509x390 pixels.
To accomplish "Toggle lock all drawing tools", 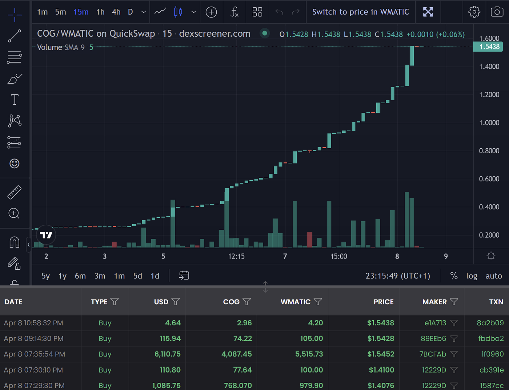I will pos(15,263).
